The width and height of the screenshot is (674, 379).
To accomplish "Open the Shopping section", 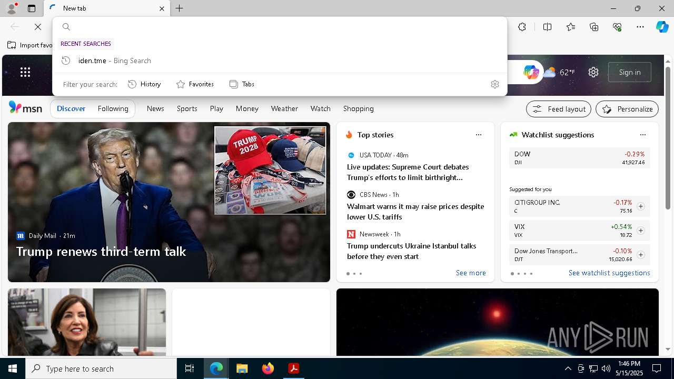I will [359, 108].
